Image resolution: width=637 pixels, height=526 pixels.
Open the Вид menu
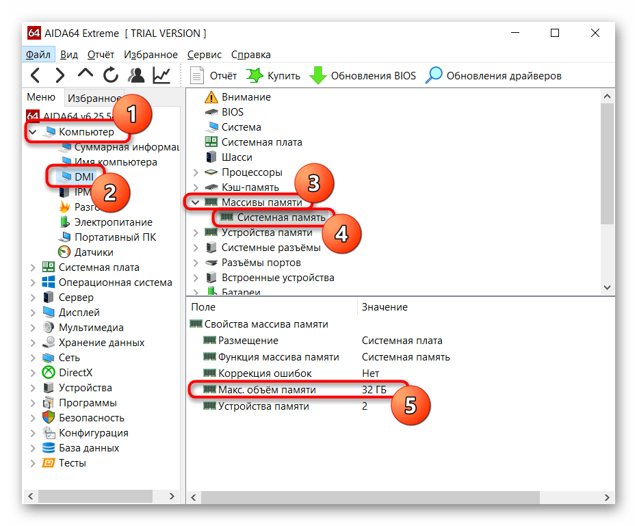tap(69, 55)
